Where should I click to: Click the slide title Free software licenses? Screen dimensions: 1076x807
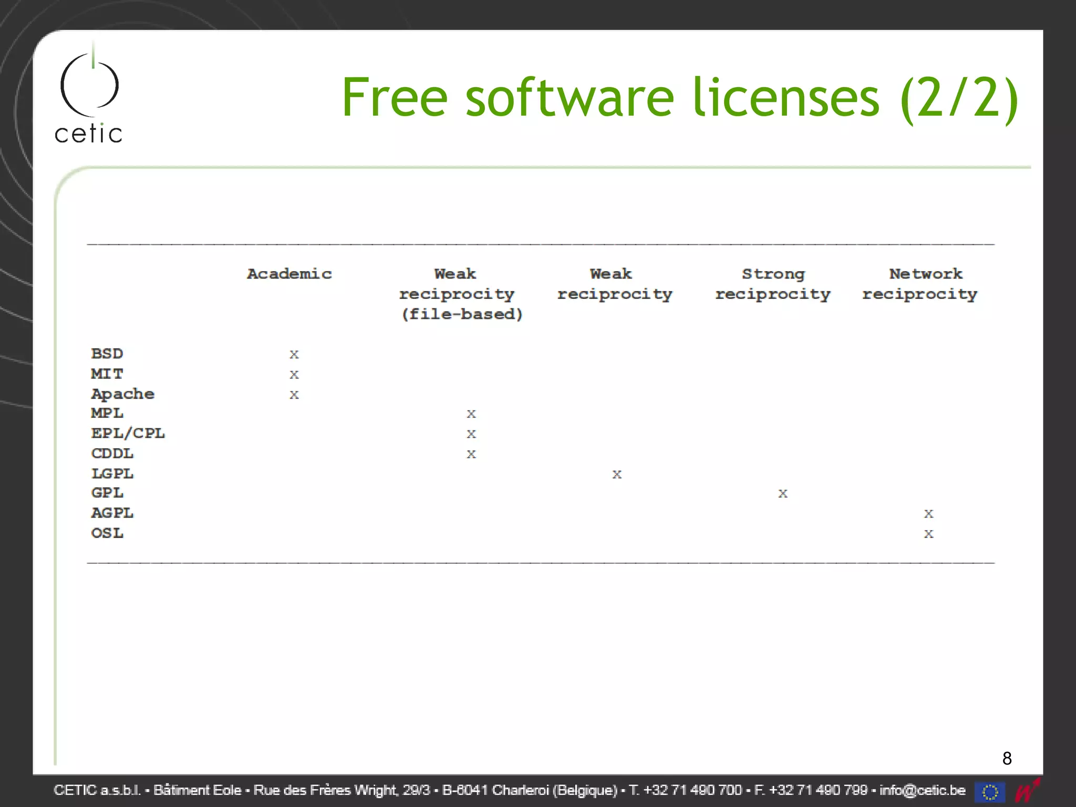[x=679, y=98]
